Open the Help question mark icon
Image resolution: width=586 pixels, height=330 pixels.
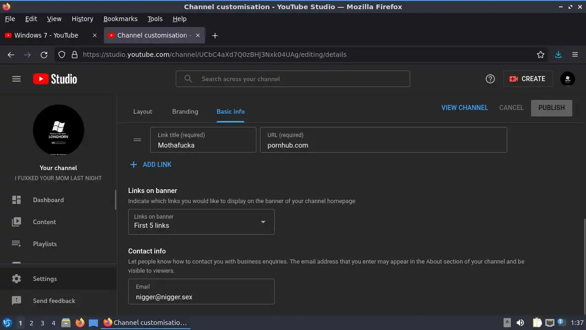[x=490, y=79]
